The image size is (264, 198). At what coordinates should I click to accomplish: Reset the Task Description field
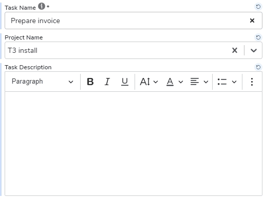click(258, 67)
